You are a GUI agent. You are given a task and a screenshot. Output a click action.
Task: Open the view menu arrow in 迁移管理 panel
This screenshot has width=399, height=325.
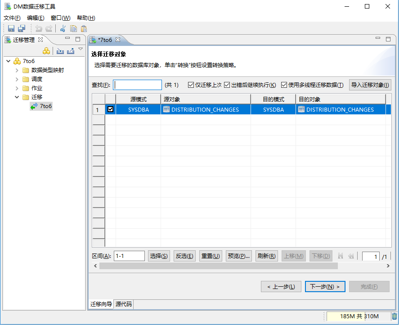point(81,50)
